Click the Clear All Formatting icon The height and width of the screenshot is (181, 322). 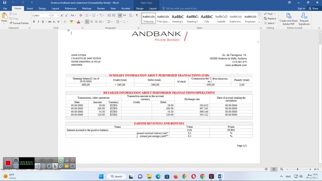click(x=81, y=15)
